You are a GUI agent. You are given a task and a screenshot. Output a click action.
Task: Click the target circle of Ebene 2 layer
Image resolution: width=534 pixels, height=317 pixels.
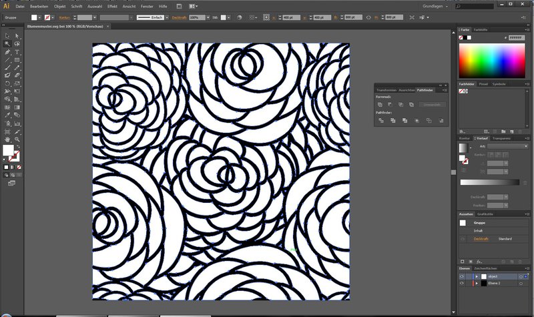click(x=521, y=283)
